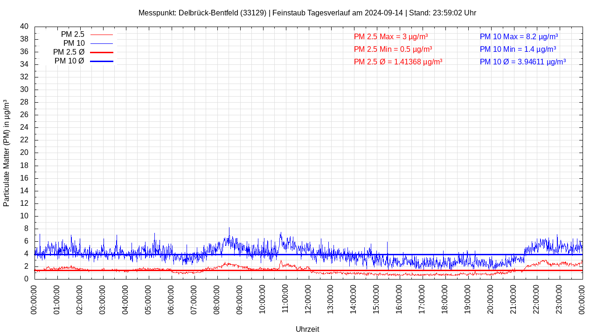Click the 40 value on the y-axis
This screenshot has height=336, width=597.
click(x=24, y=27)
